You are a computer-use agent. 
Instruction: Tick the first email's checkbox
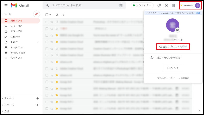coord(47,22)
